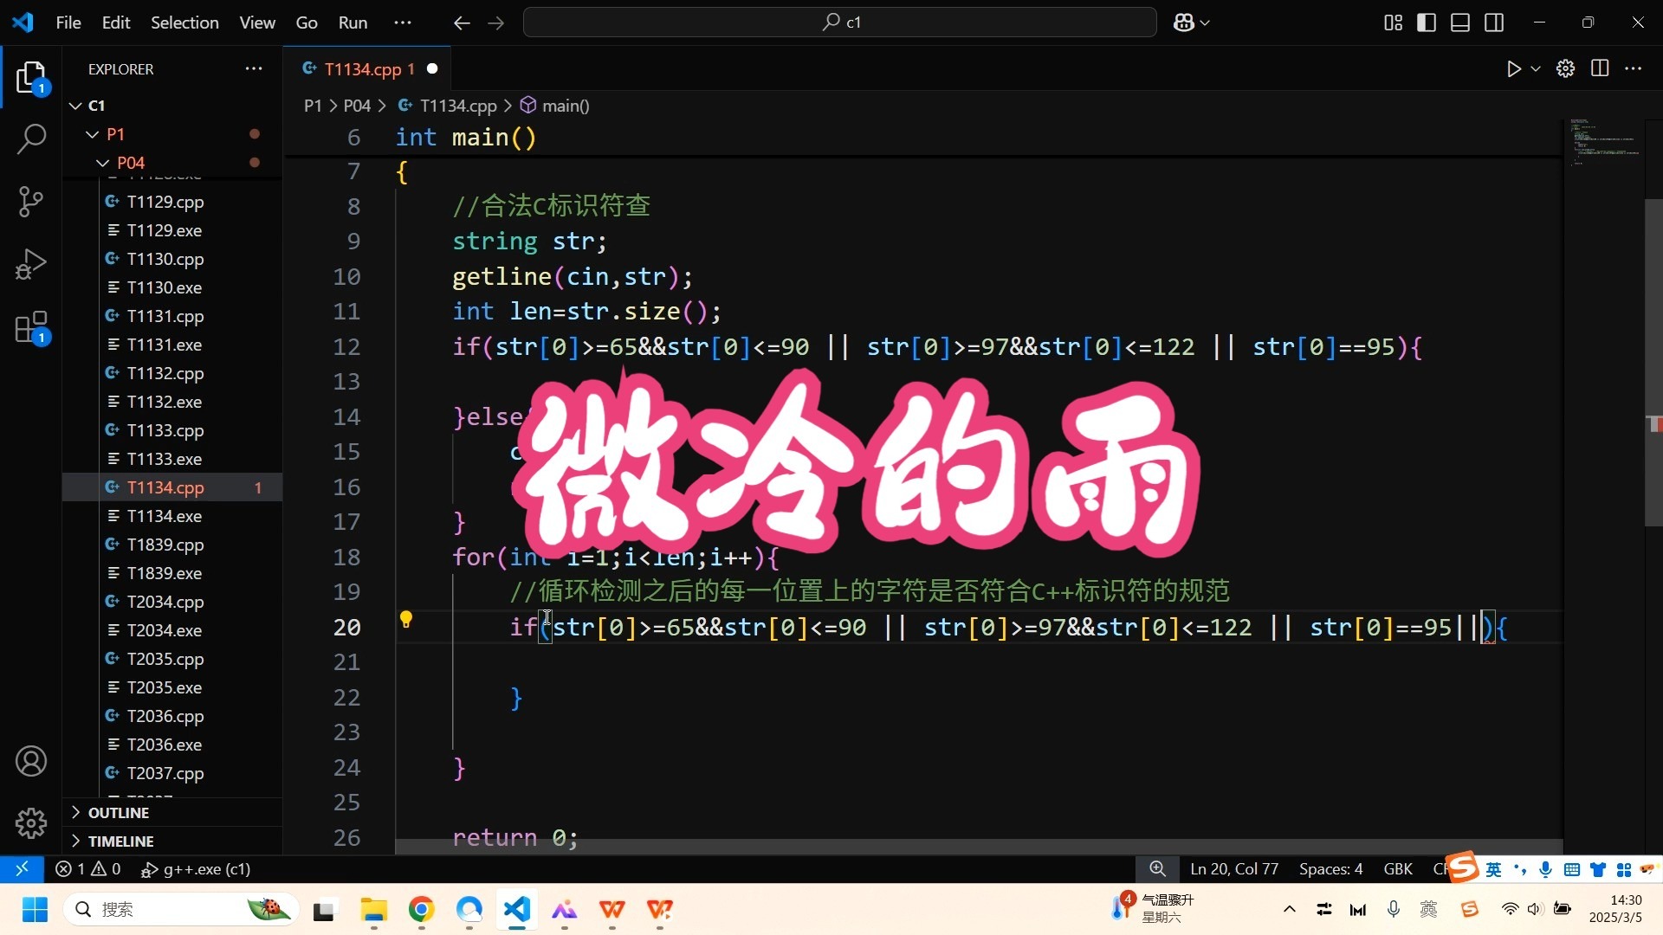Open the Explorer icon in activity bar
The image size is (1663, 935).
tap(31, 77)
